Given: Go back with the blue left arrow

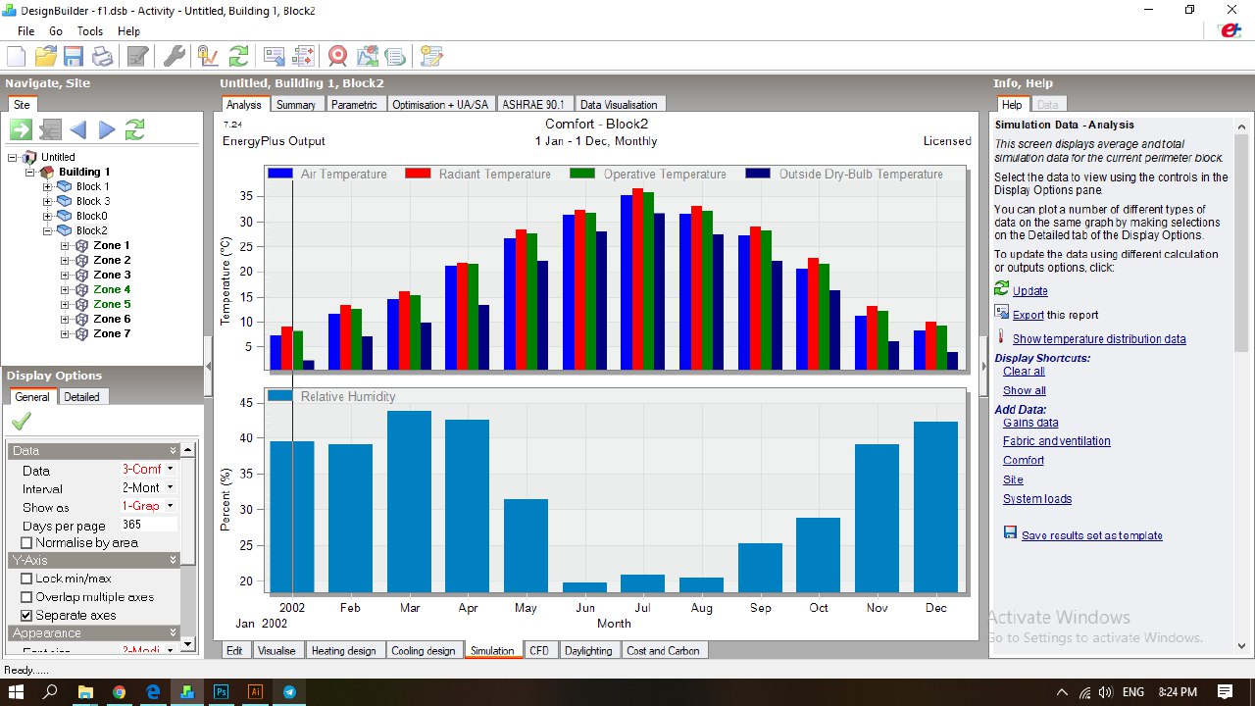Looking at the screenshot, I should click(77, 129).
